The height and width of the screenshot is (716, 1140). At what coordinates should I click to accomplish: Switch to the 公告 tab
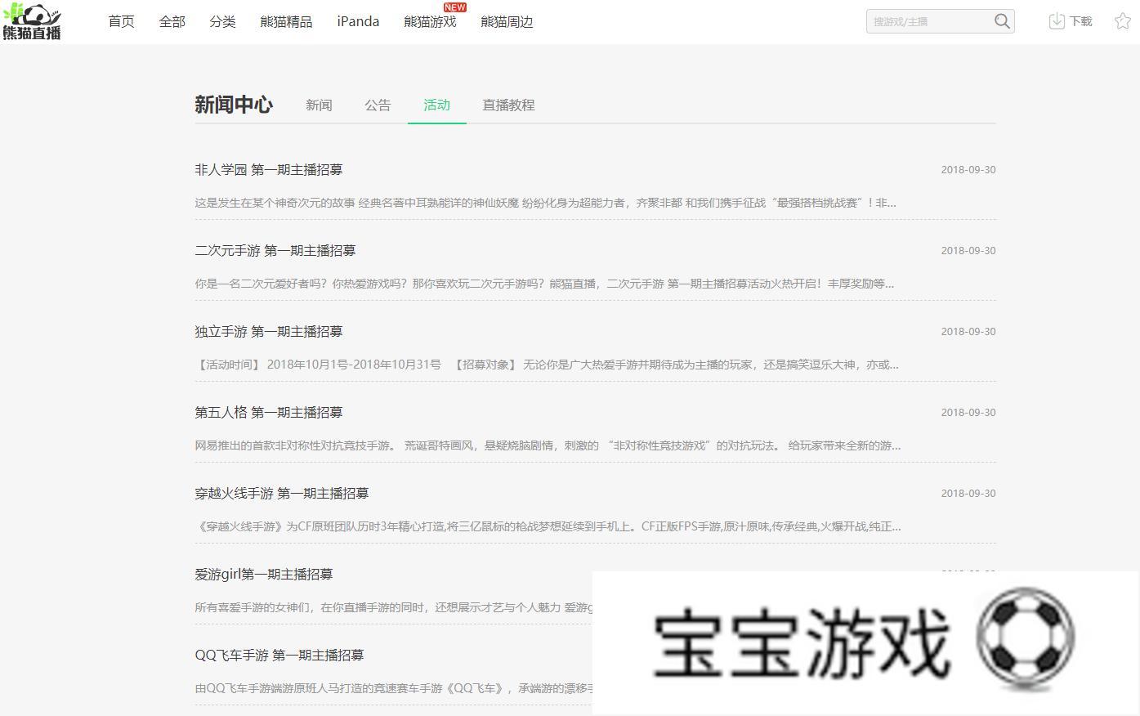pos(378,105)
